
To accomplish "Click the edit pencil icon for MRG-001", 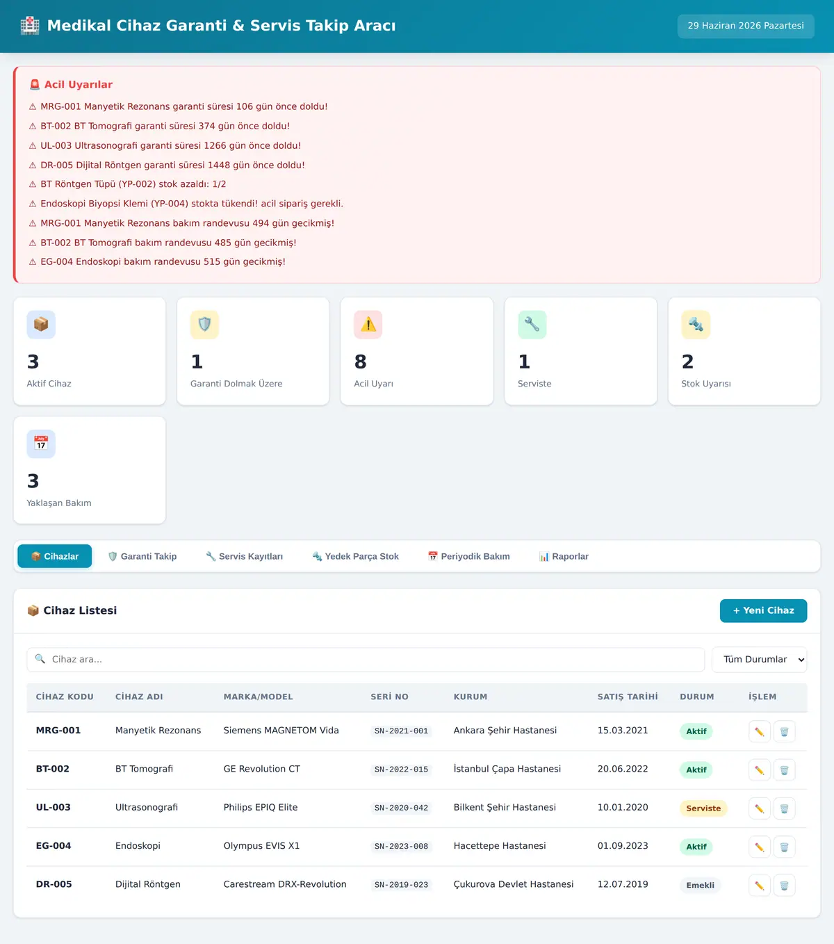I will 760,731.
